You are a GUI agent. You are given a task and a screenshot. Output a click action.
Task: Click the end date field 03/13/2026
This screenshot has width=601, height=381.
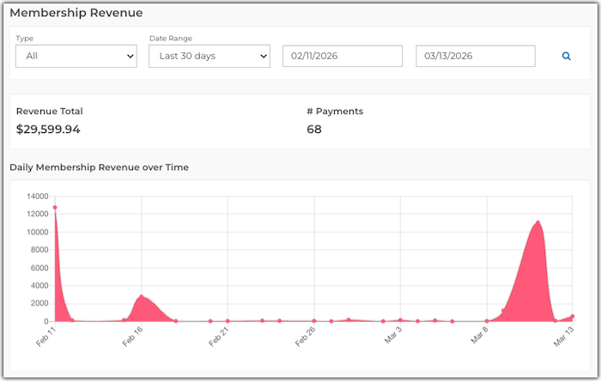(476, 56)
